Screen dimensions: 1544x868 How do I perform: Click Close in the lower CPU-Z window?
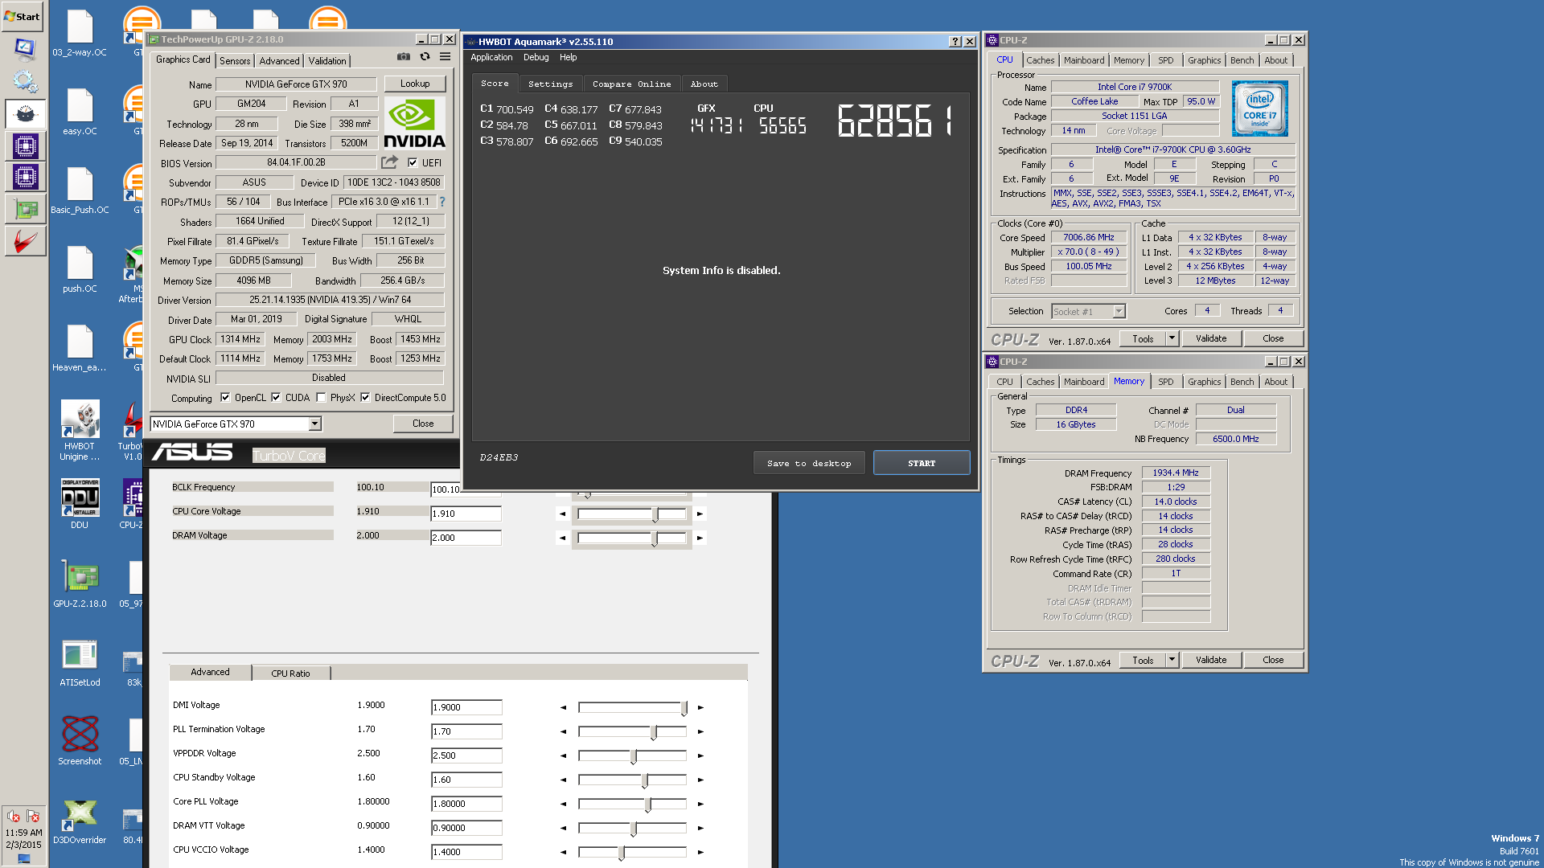(x=1273, y=660)
